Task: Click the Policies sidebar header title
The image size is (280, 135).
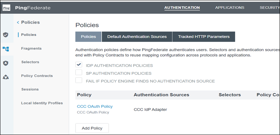Action: 30,22
